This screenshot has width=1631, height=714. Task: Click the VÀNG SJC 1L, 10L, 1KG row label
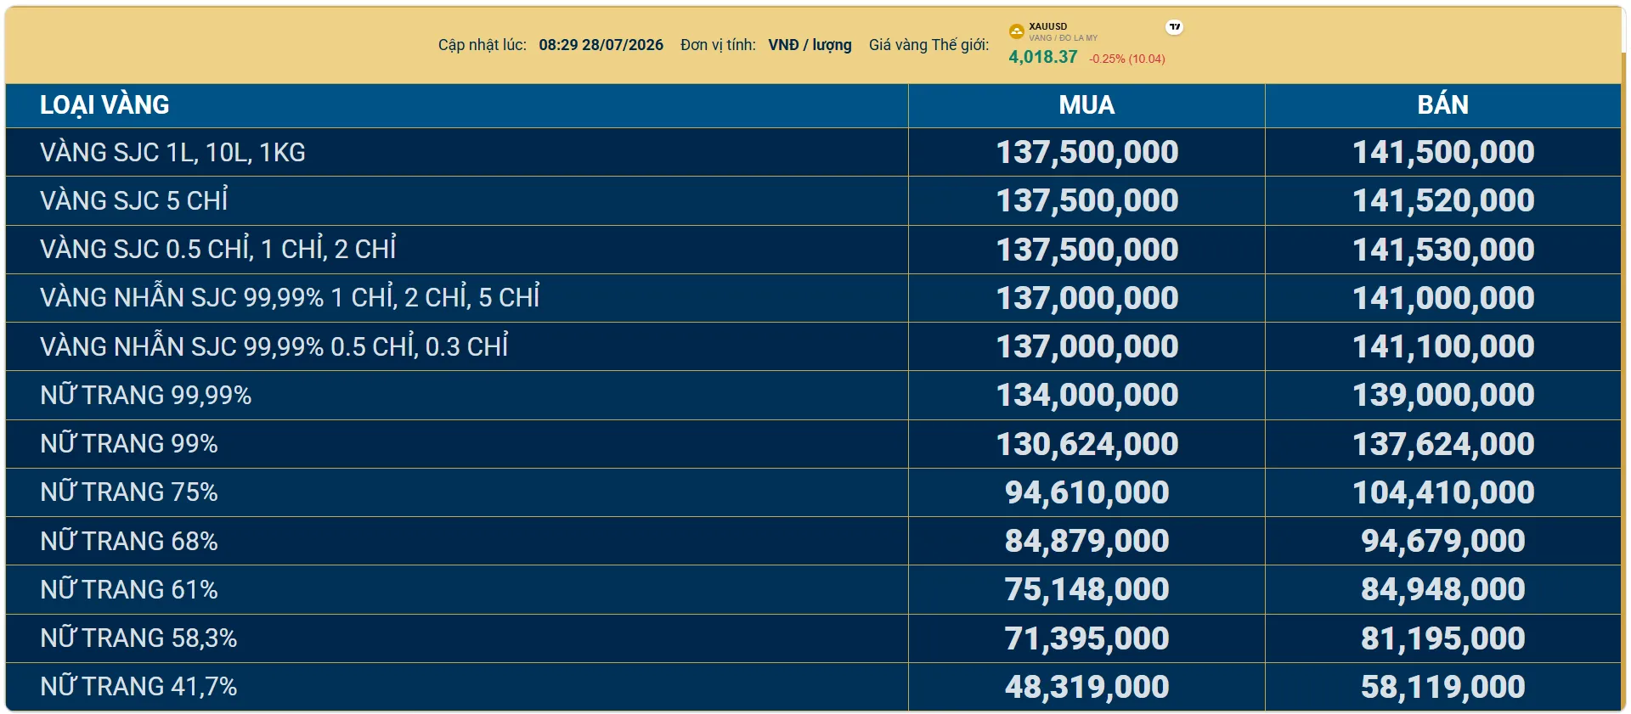(172, 152)
